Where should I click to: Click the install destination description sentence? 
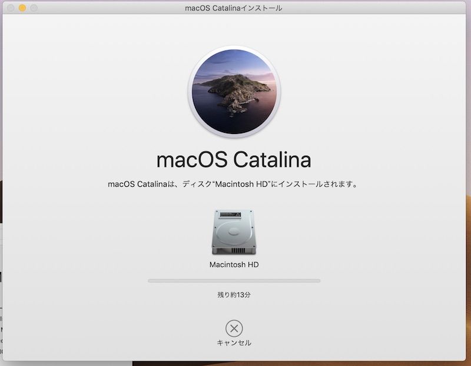pyautogui.click(x=233, y=184)
